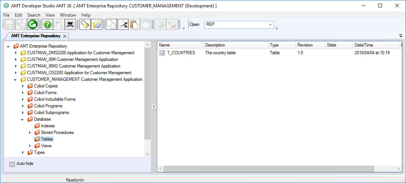Click the Indexes folder icon
The width and height of the screenshot is (406, 183).
[37, 126]
